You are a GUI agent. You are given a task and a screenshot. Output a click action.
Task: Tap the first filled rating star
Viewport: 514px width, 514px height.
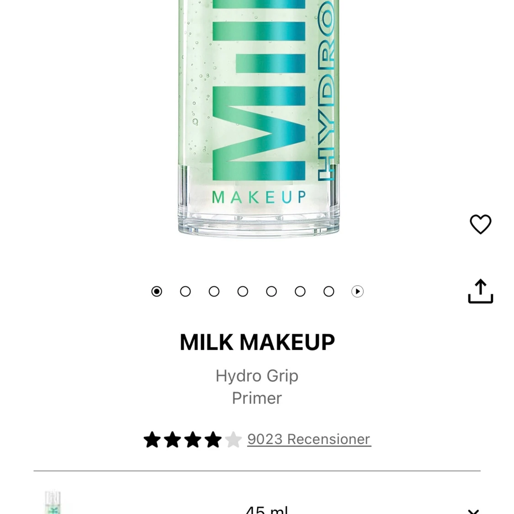152,440
